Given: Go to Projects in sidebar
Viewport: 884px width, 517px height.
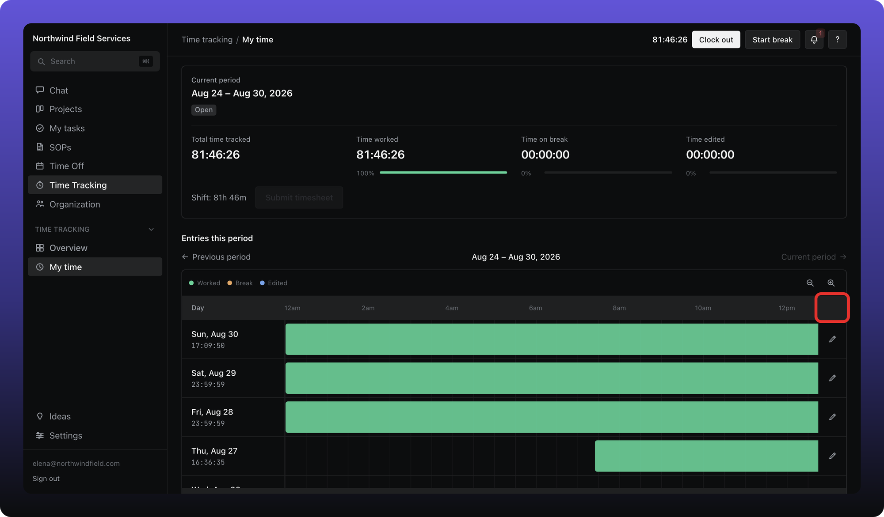Looking at the screenshot, I should tap(95, 109).
